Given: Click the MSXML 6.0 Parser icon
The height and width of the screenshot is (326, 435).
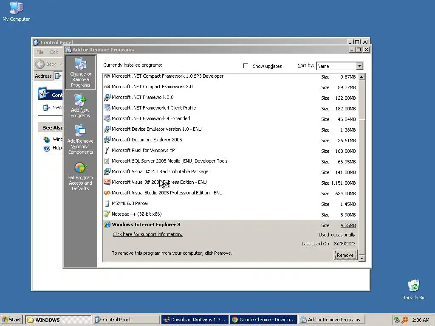Looking at the screenshot, I should (107, 203).
